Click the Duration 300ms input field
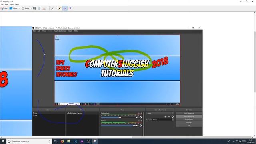 (x=162, y=120)
